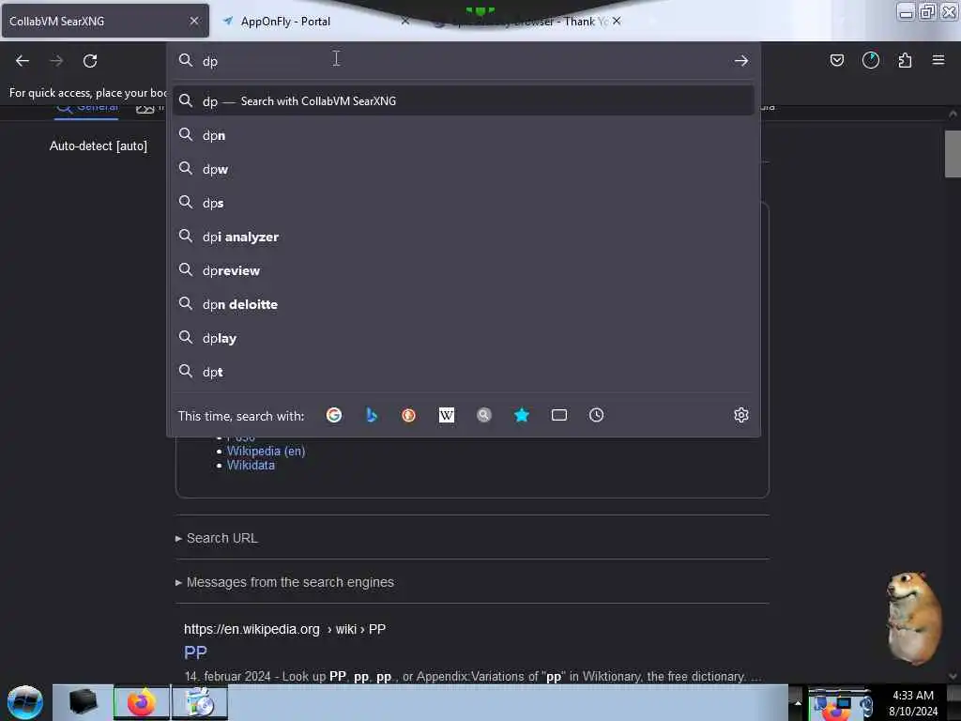This screenshot has width=961, height=721.
Task: Choose the 'dpt' suggestion
Action: coord(464,372)
